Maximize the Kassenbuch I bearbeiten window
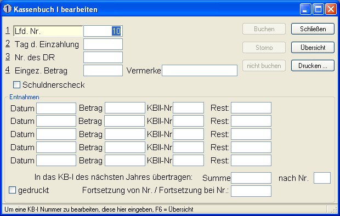Screen dimensions: 340x216 pos(318,9)
